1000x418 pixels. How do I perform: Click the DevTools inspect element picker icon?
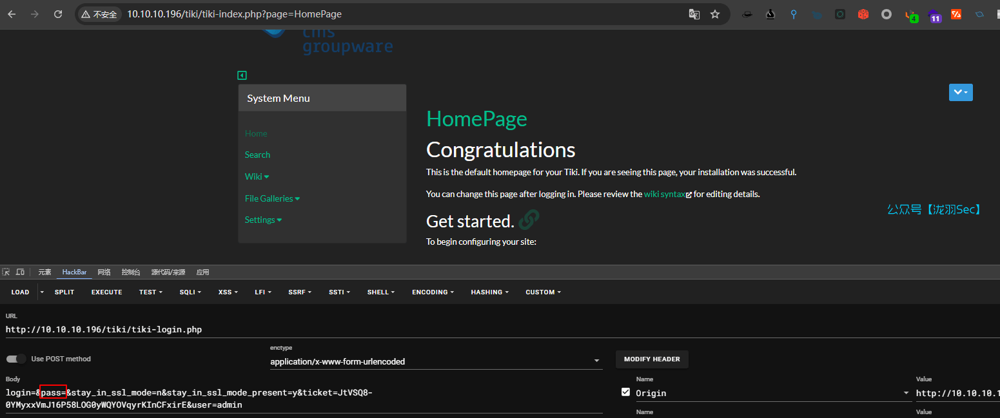coord(6,272)
